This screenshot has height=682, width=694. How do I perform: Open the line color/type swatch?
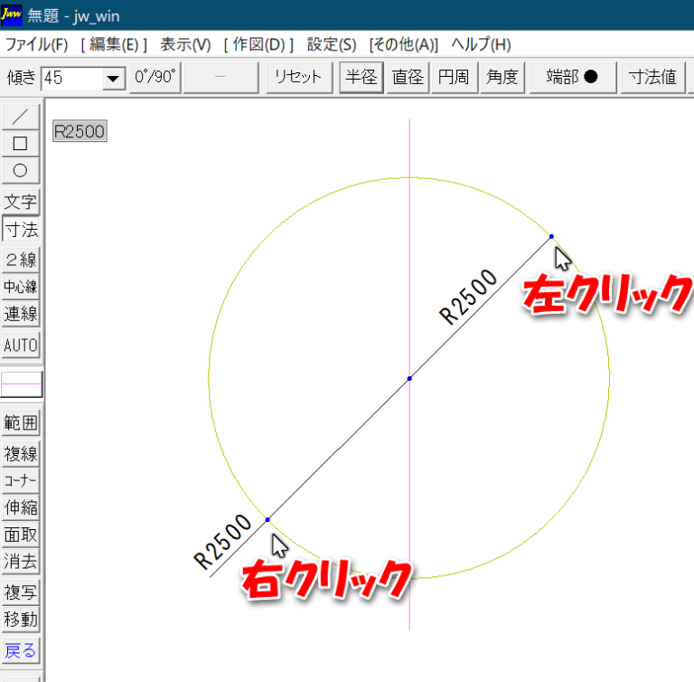click(22, 384)
